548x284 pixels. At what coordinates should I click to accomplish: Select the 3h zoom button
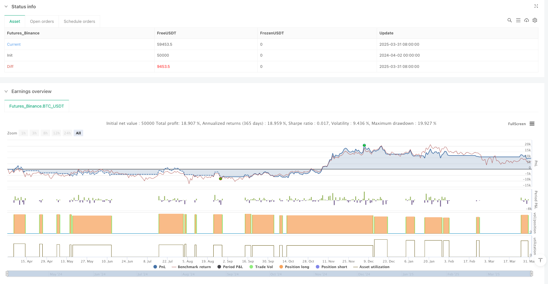click(34, 133)
